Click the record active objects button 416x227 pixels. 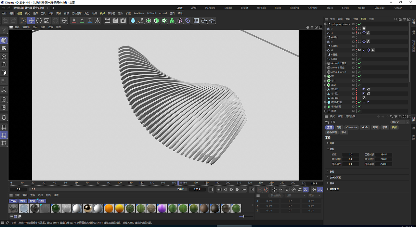tap(260, 189)
